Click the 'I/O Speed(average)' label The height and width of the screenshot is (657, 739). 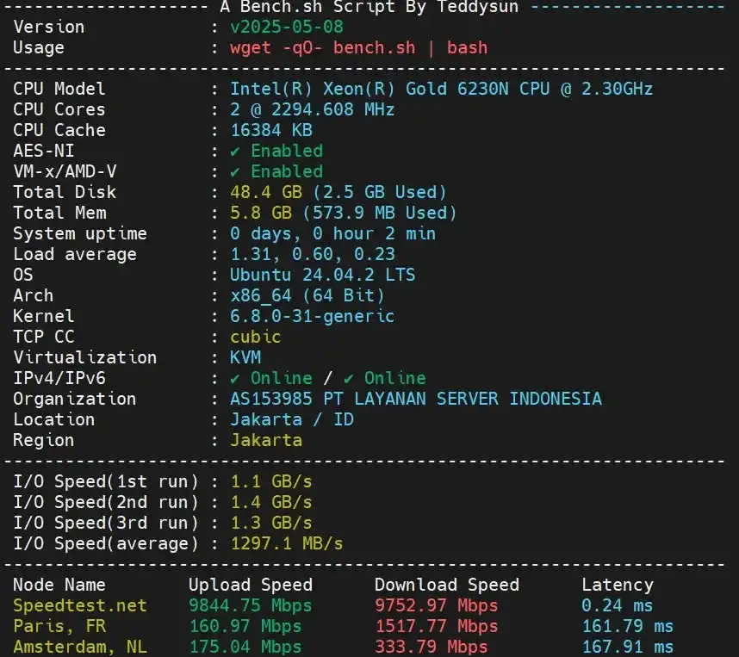(x=106, y=544)
